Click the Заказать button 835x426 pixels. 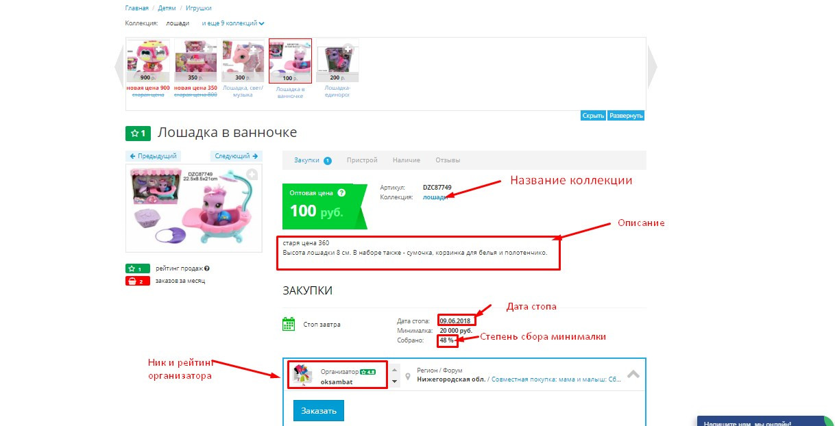coord(318,411)
